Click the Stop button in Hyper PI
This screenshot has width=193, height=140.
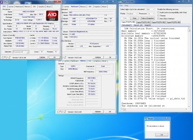click(x=134, y=18)
